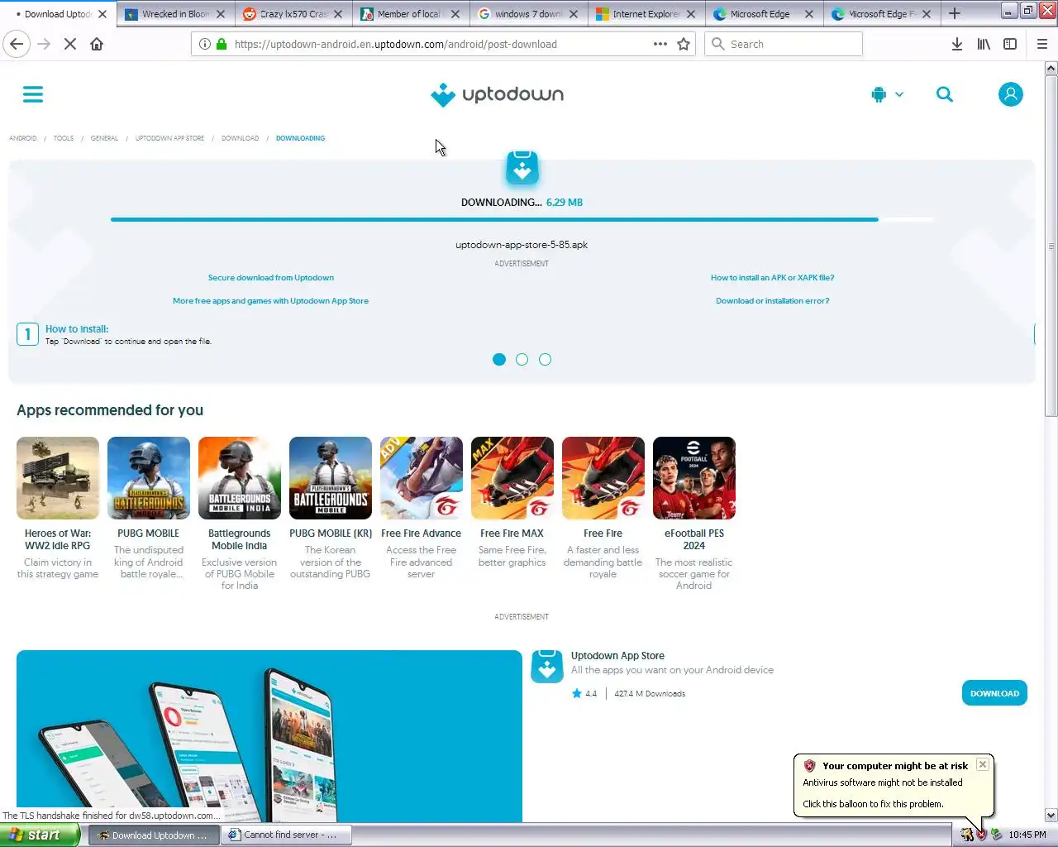This screenshot has height=847, width=1058.
Task: Click Uptodown App Store icon near rating
Action: click(546, 667)
